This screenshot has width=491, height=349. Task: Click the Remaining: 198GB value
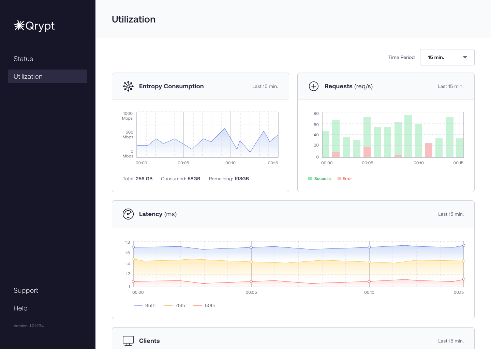pyautogui.click(x=229, y=179)
